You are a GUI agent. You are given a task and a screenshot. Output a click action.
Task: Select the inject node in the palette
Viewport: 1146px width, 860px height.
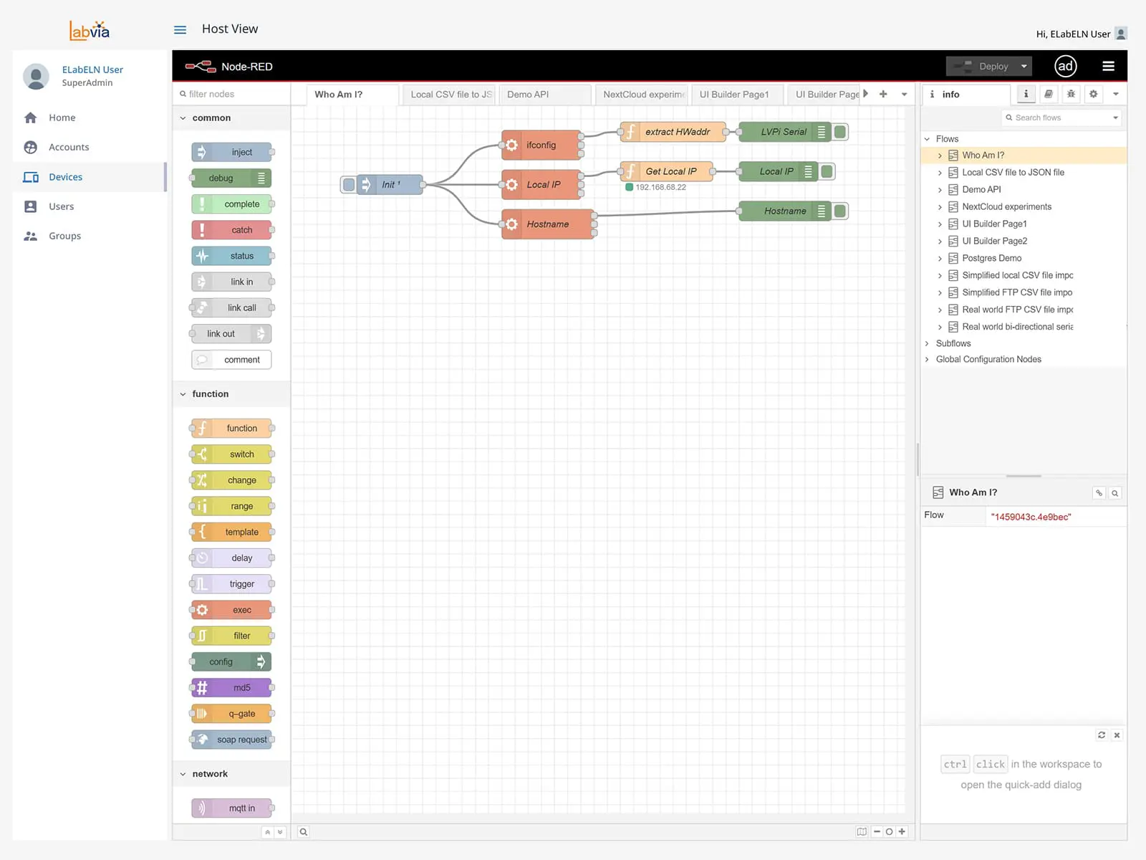pyautogui.click(x=231, y=152)
